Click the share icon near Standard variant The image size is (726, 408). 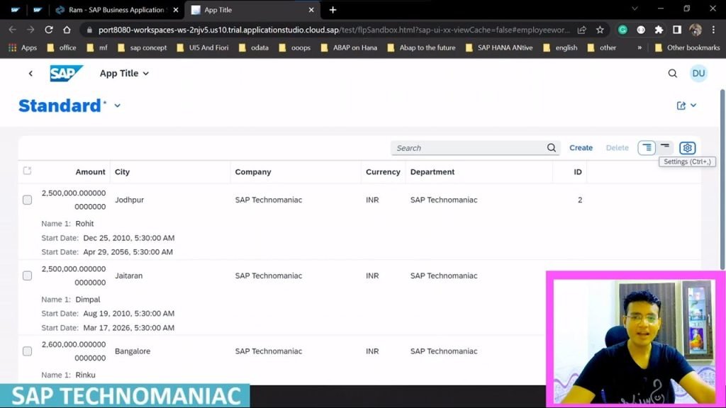[680, 104]
